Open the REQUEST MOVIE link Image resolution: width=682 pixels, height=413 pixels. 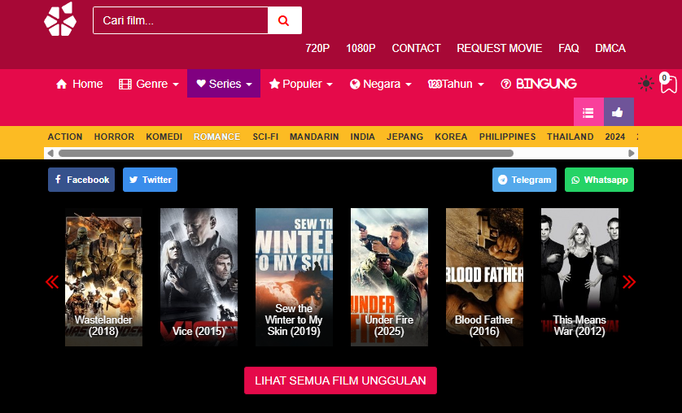pyautogui.click(x=499, y=48)
